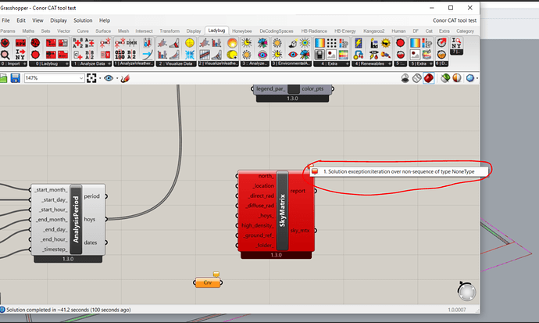Screen dimensions: 539x323
Task: Open the Display menu
Action: [x=58, y=20]
